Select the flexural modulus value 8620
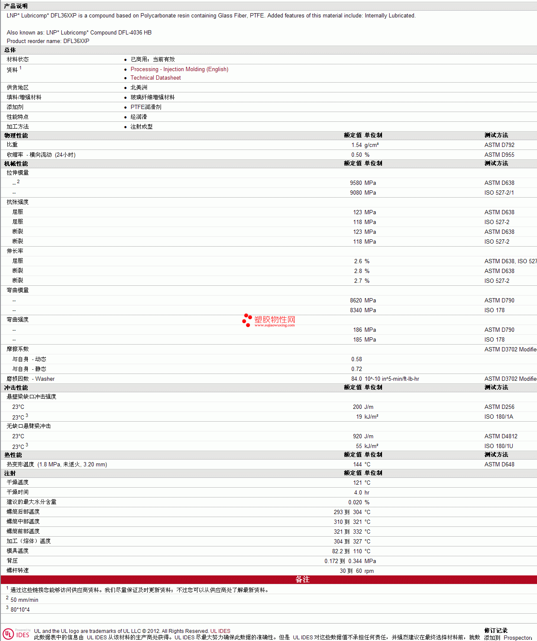 point(356,300)
